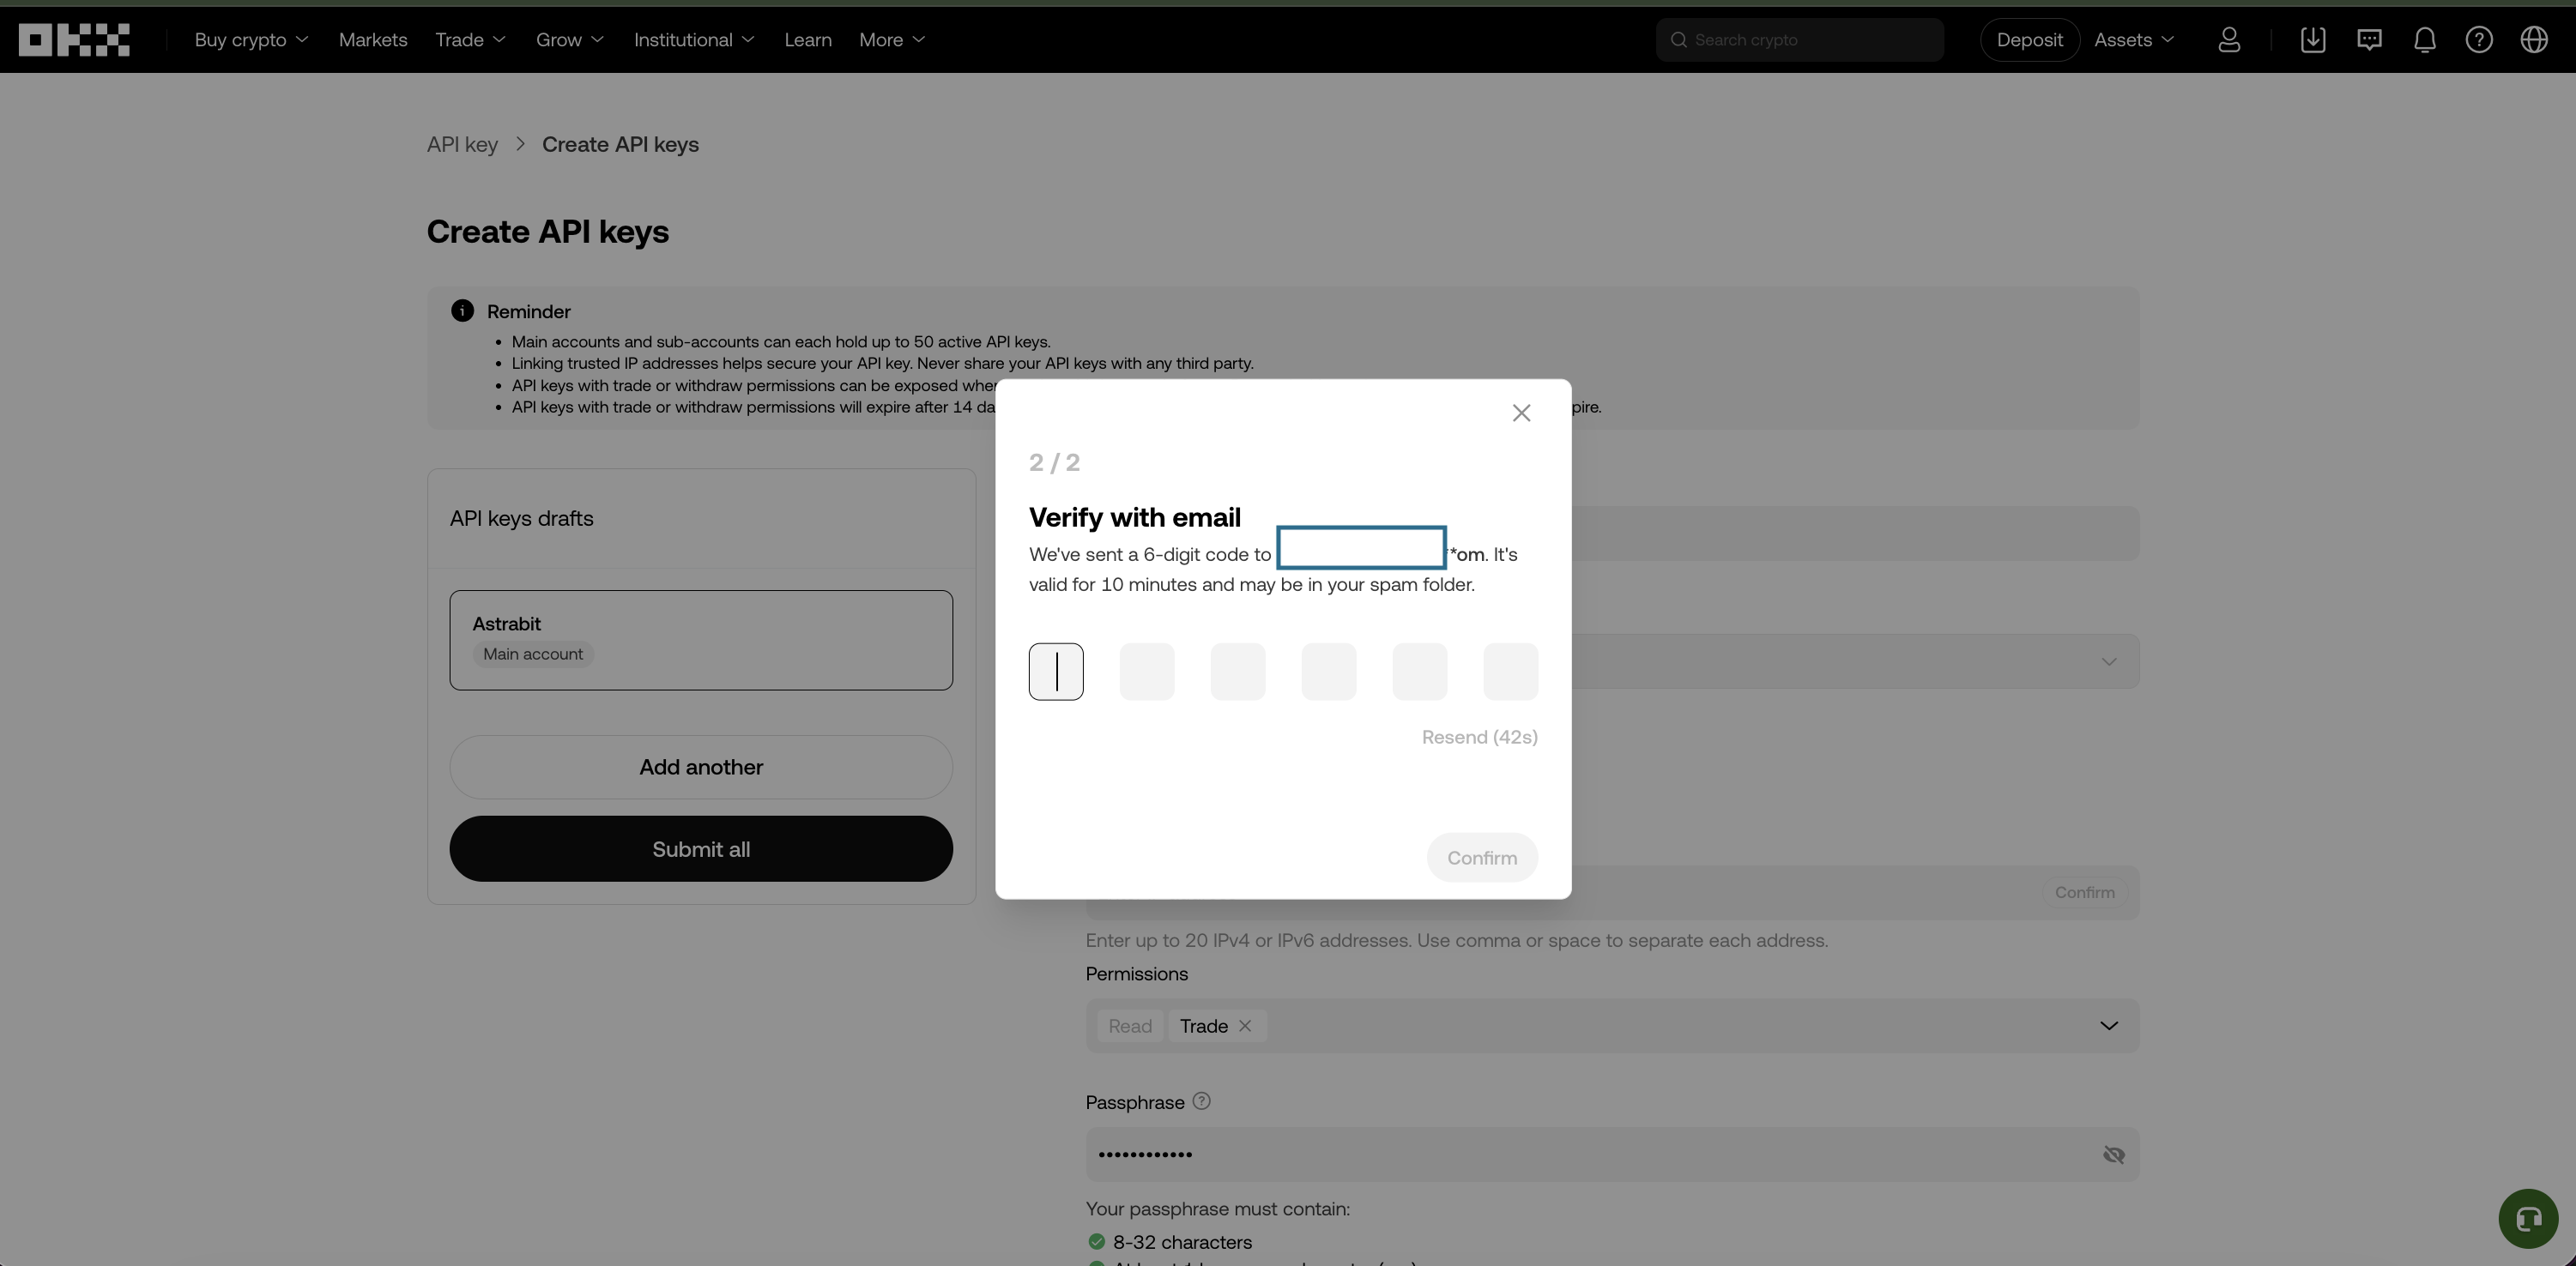
Task: Click the help question mark icon
Action: tap(2479, 40)
